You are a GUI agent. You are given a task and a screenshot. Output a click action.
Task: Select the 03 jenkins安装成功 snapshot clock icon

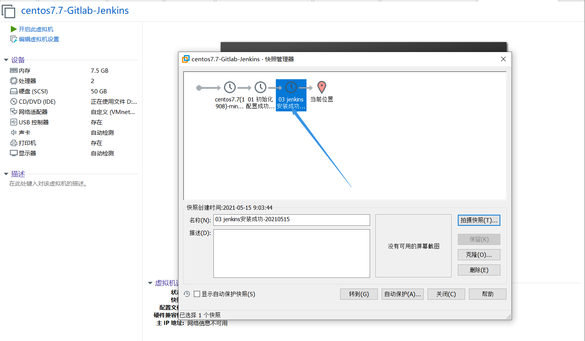(x=291, y=87)
